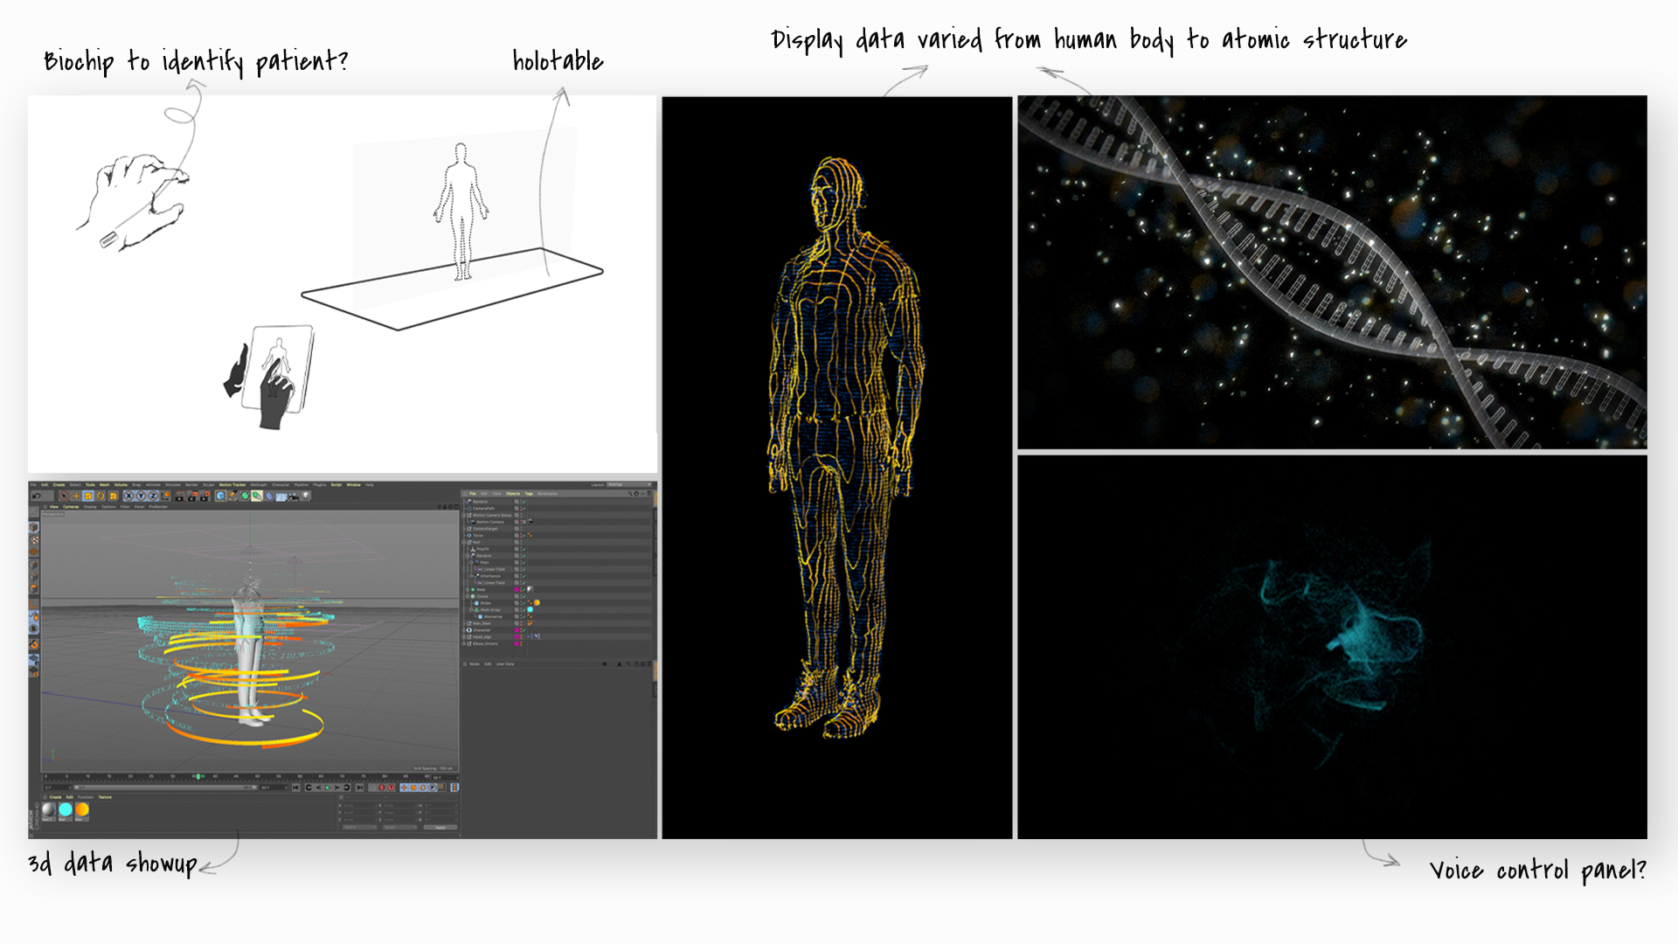This screenshot has width=1678, height=944.
Task: Open the Window menu
Action: [353, 485]
